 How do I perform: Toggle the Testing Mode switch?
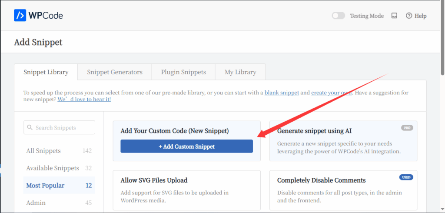[338, 16]
